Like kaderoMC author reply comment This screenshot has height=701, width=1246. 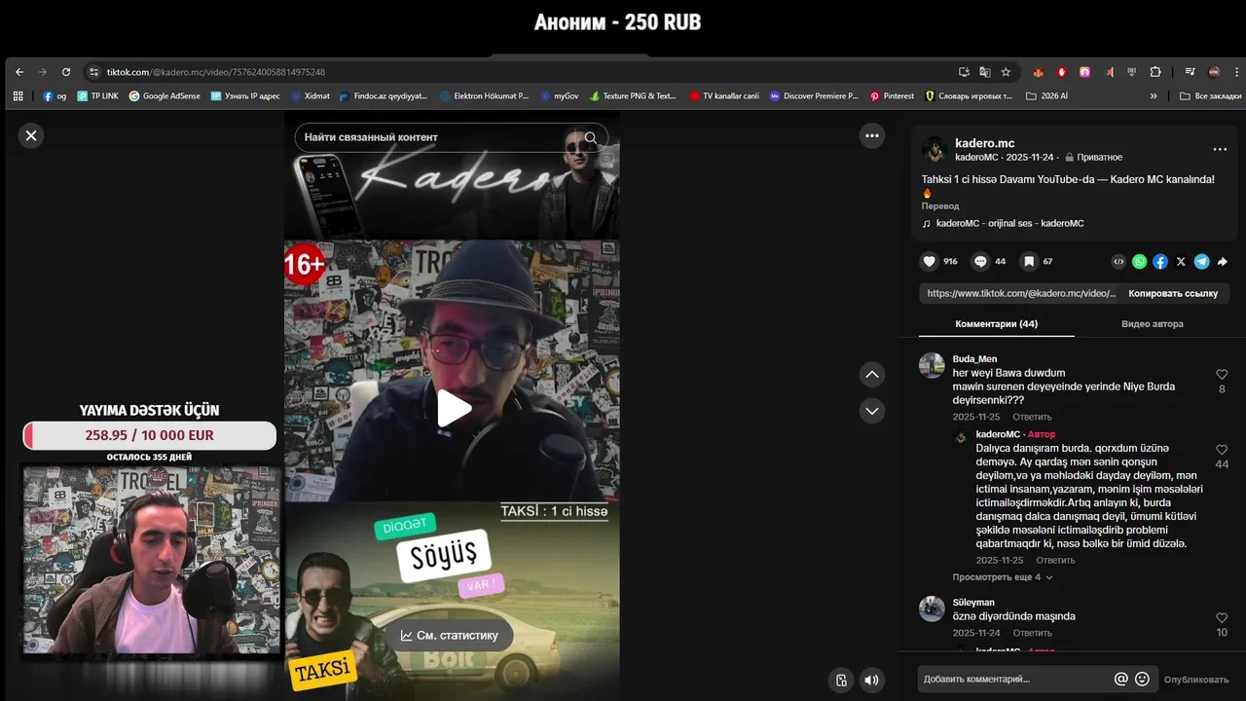[1222, 450]
